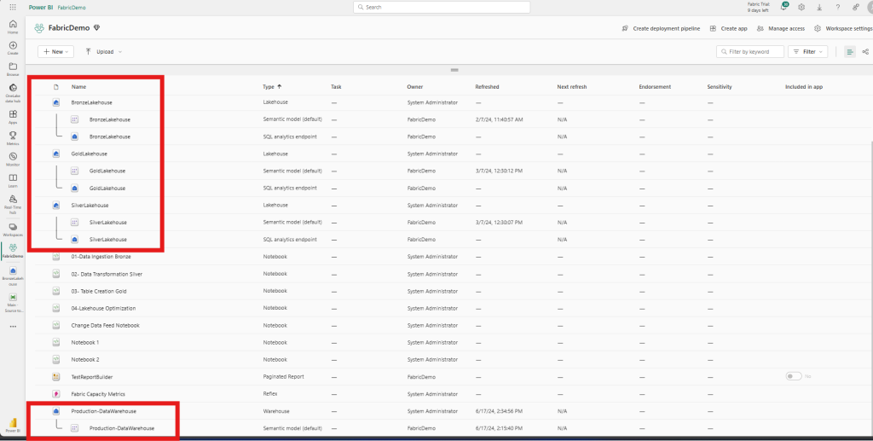Open OneLake data hub in sidebar
The width and height of the screenshot is (873, 441).
[13, 93]
